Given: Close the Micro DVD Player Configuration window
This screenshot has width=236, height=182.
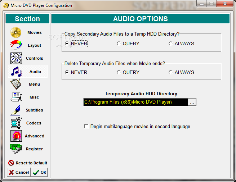Looking at the screenshot, I should coord(225,4).
